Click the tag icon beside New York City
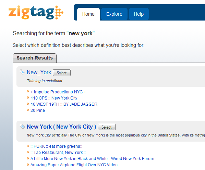205x170 pixels. click(22, 126)
